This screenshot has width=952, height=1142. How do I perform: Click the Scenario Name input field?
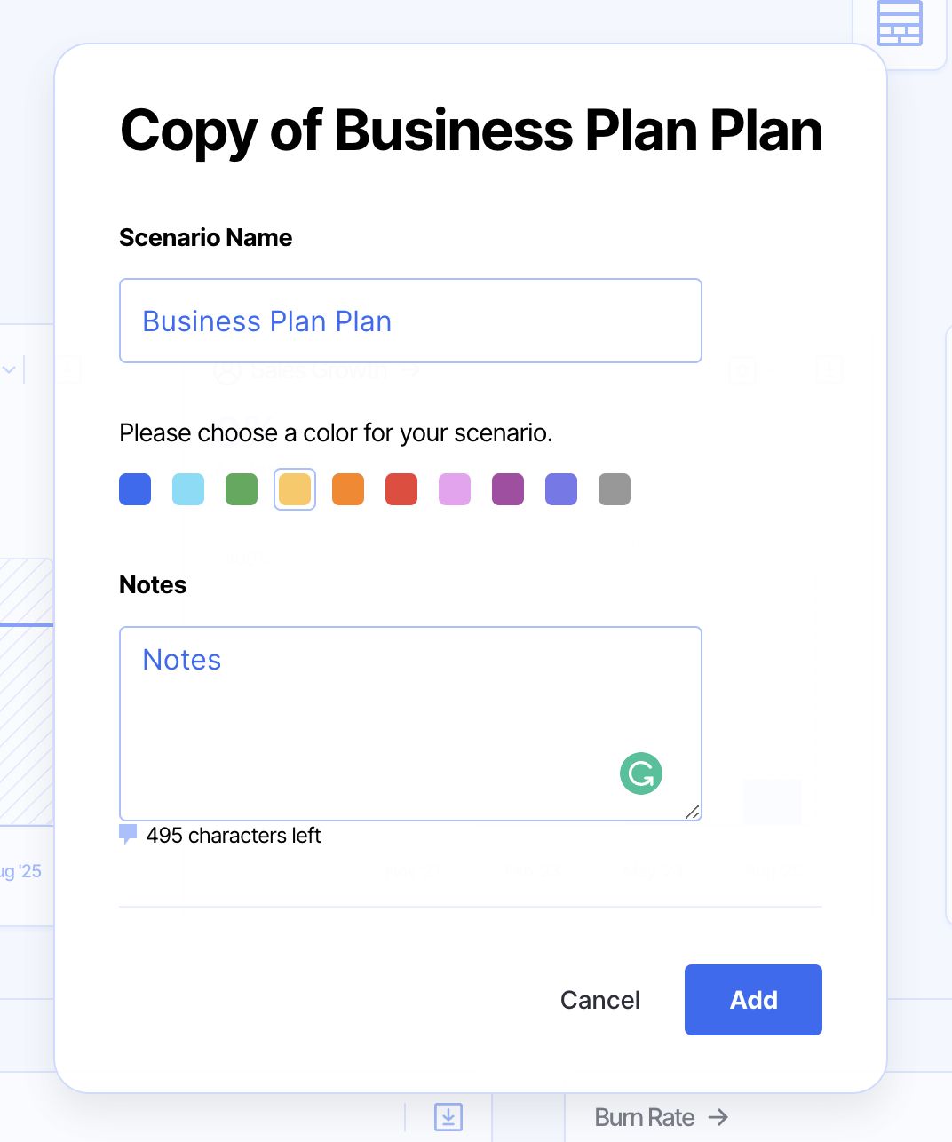coord(410,321)
